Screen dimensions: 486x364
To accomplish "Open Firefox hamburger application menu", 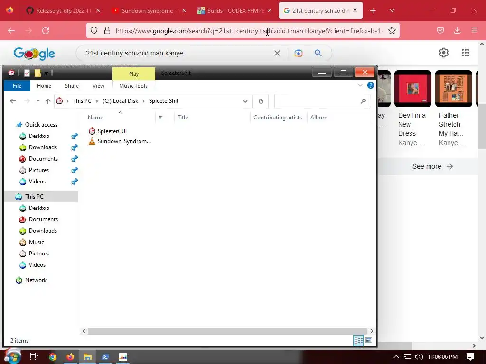I will tap(474, 30).
